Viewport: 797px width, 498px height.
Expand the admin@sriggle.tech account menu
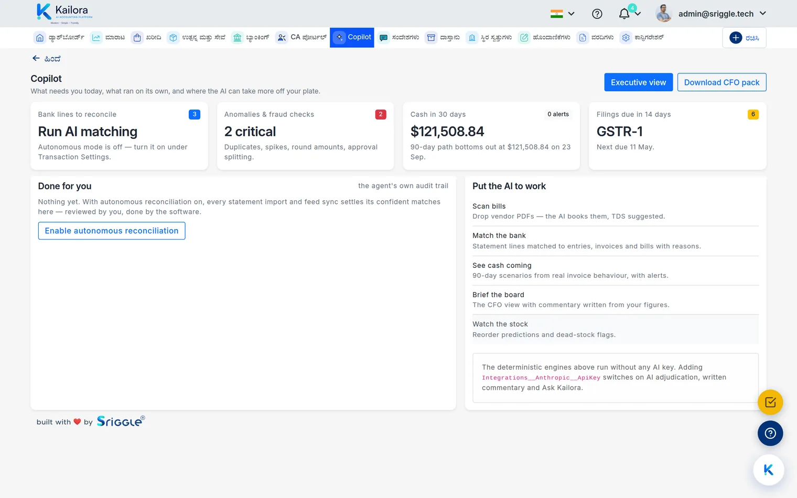click(x=723, y=14)
